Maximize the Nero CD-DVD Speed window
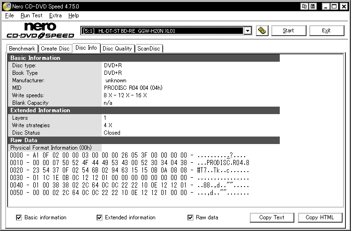Viewport: 351px width, 231px height. click(x=335, y=7)
